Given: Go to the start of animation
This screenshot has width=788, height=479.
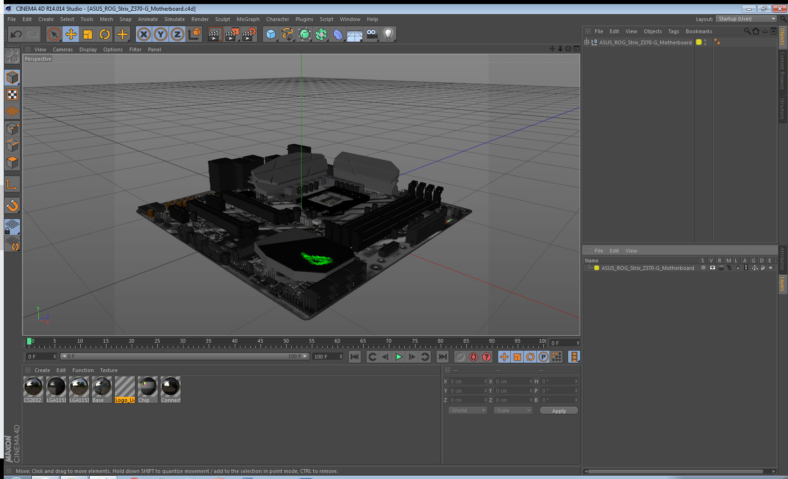Looking at the screenshot, I should 355,357.
